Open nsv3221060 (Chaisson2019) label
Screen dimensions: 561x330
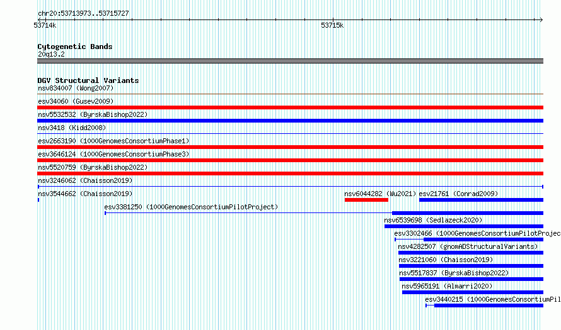pyautogui.click(x=446, y=260)
